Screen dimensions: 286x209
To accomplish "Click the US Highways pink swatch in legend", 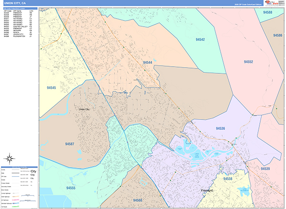I will [x=16, y=200].
